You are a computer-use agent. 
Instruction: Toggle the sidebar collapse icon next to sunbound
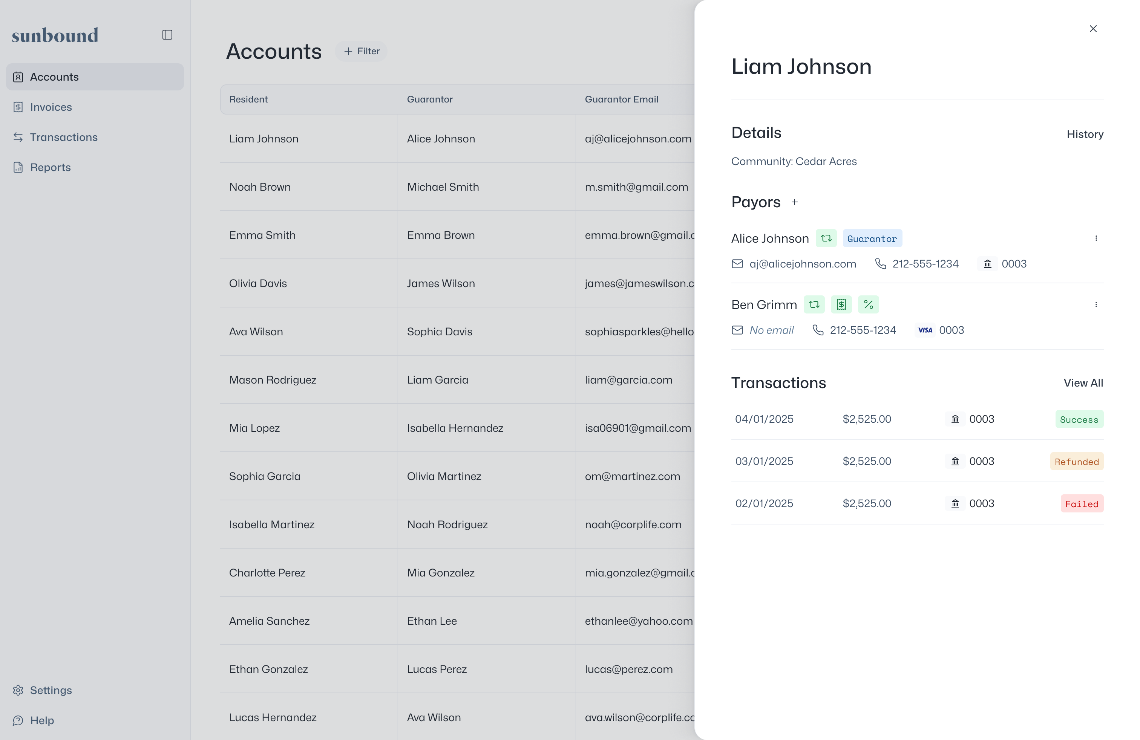[167, 34]
